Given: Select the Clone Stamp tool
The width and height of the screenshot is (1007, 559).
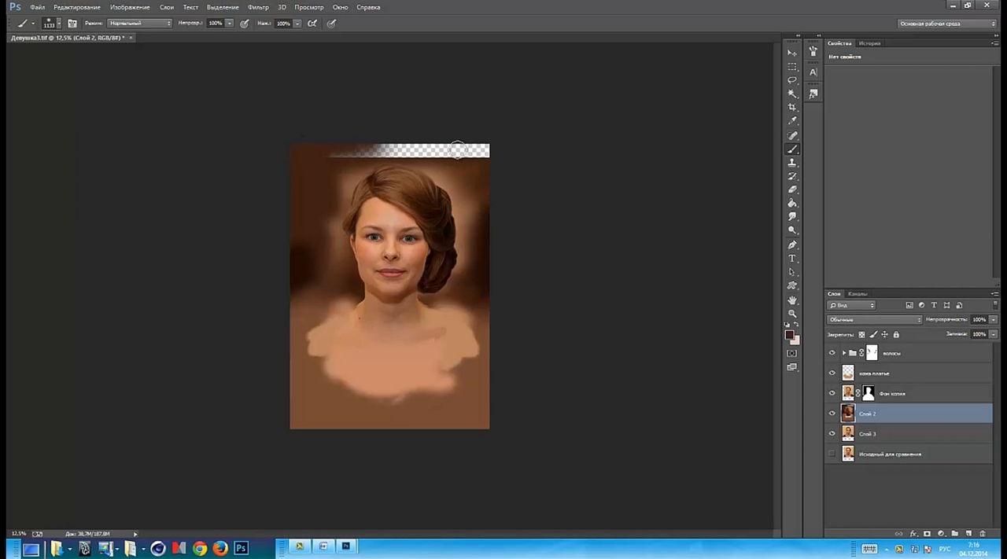Looking at the screenshot, I should (792, 163).
